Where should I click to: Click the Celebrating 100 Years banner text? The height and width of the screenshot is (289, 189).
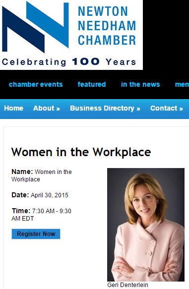pyautogui.click(x=69, y=62)
